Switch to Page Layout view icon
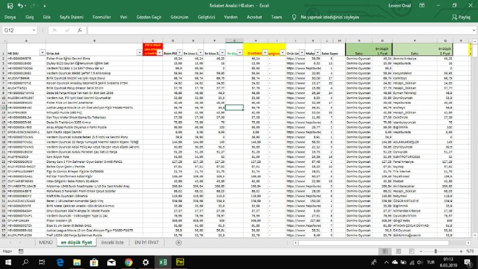 [398, 252]
